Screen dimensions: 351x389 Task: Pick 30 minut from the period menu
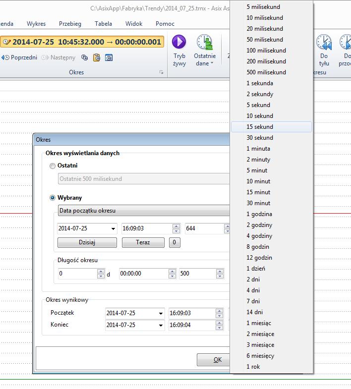271,203
